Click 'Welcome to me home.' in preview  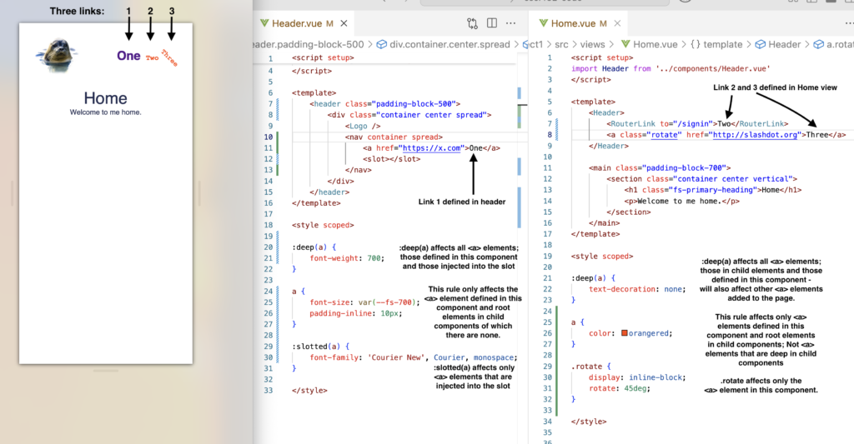coord(105,112)
